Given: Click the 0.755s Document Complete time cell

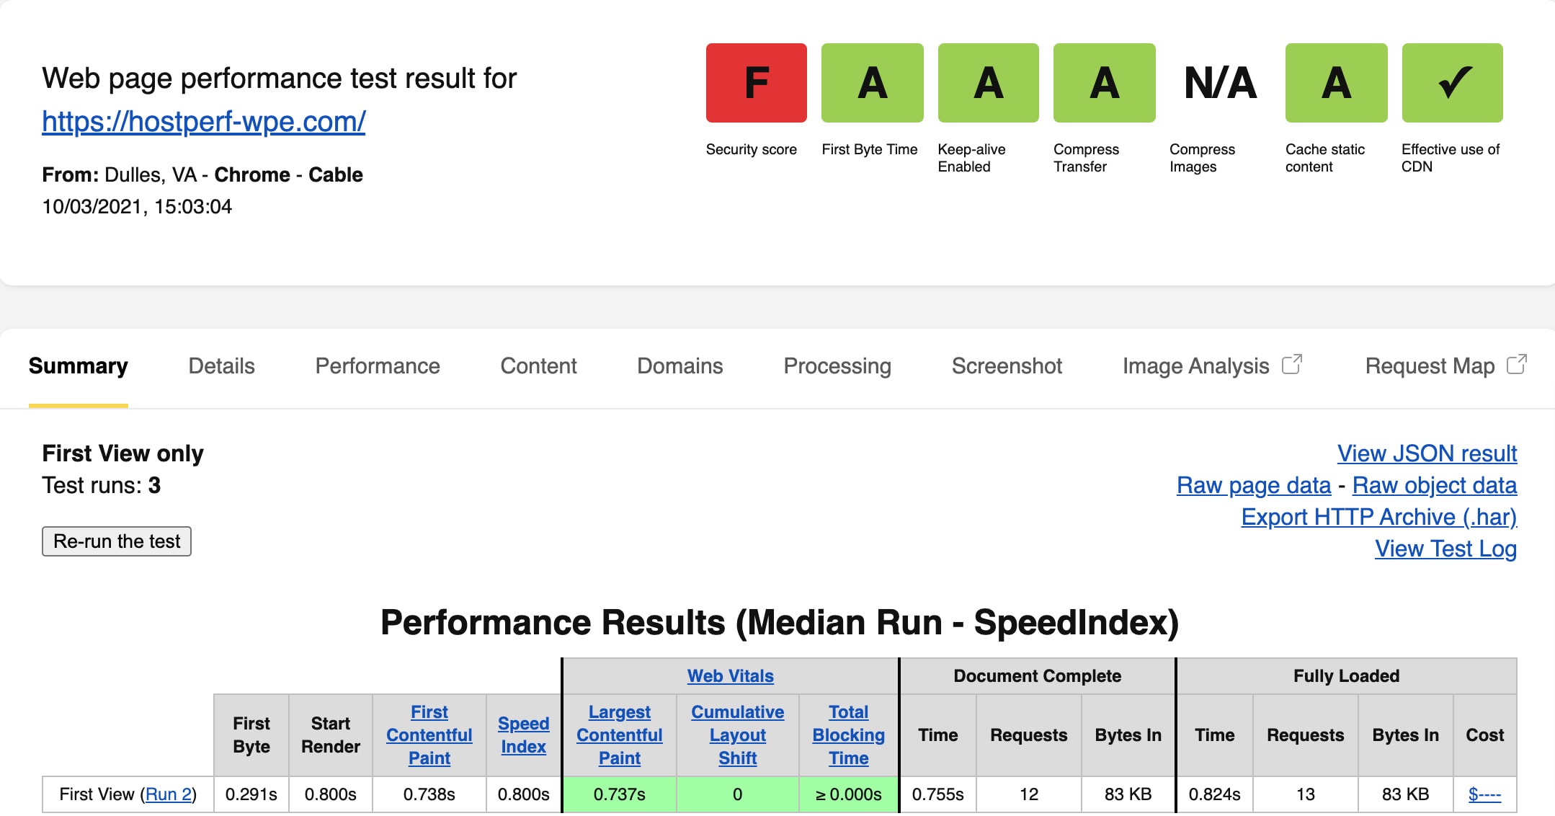Looking at the screenshot, I should tap(938, 794).
